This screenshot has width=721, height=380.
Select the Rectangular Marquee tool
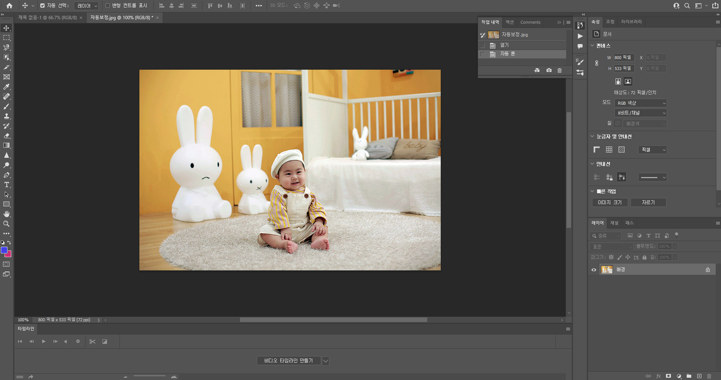click(6, 38)
